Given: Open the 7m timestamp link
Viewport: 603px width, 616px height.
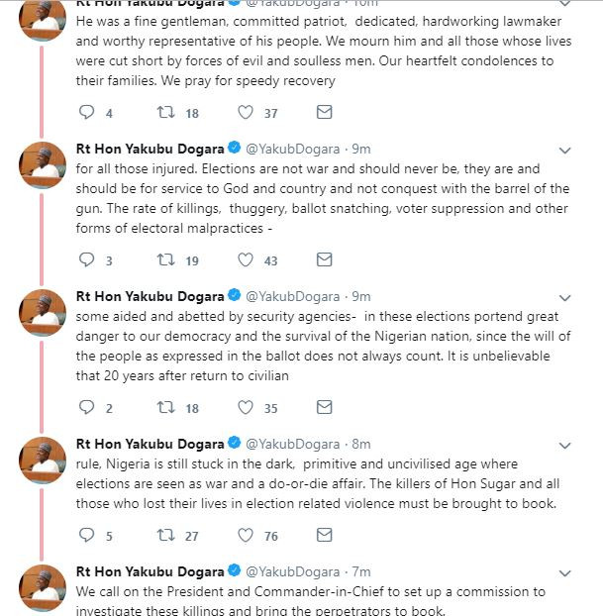Looking at the screenshot, I should pyautogui.click(x=361, y=572).
